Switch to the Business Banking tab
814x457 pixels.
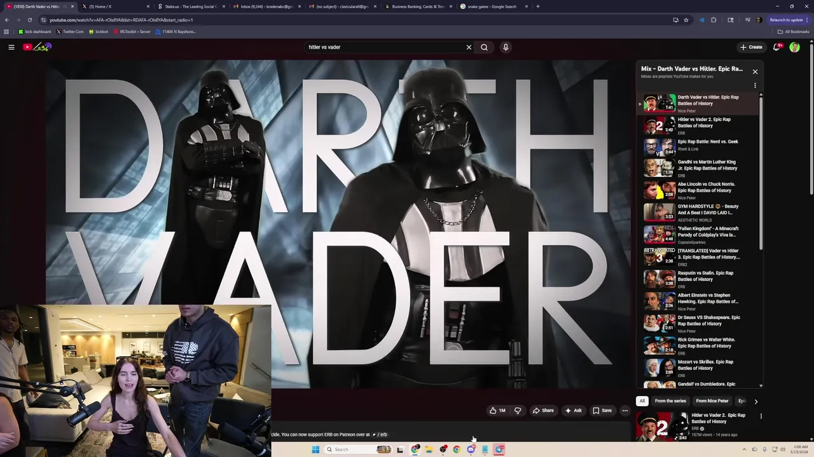417,6
